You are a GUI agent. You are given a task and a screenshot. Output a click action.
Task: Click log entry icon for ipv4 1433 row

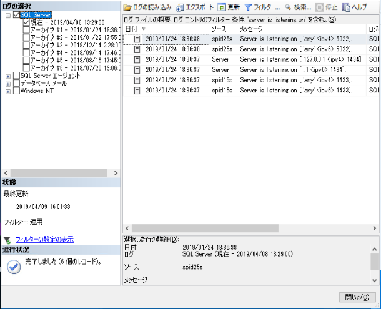137,80
